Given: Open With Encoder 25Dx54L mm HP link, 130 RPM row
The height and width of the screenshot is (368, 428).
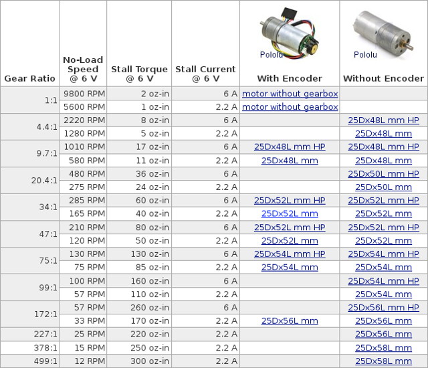Looking at the screenshot, I should 290,254.
